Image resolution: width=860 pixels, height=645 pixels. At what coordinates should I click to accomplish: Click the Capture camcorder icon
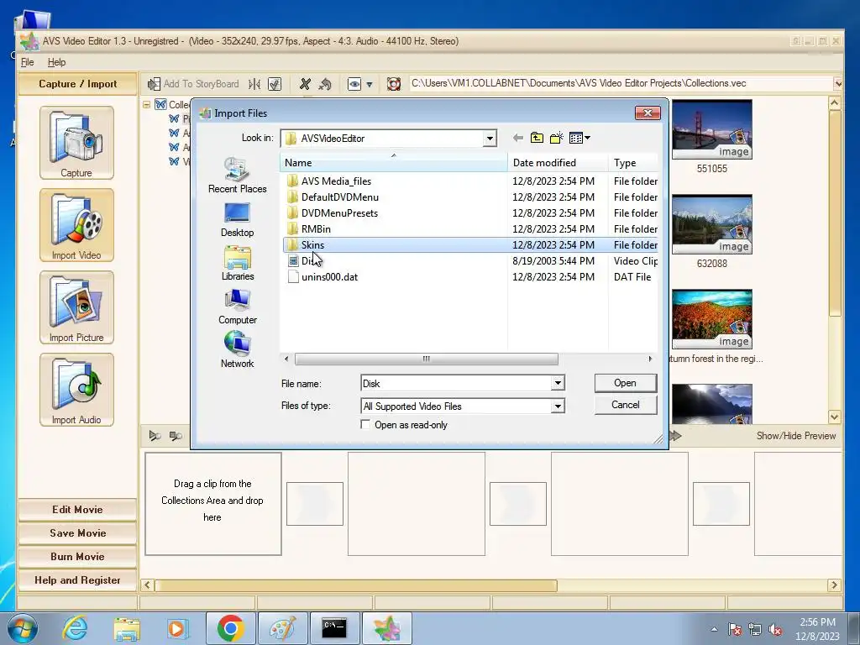[76, 143]
